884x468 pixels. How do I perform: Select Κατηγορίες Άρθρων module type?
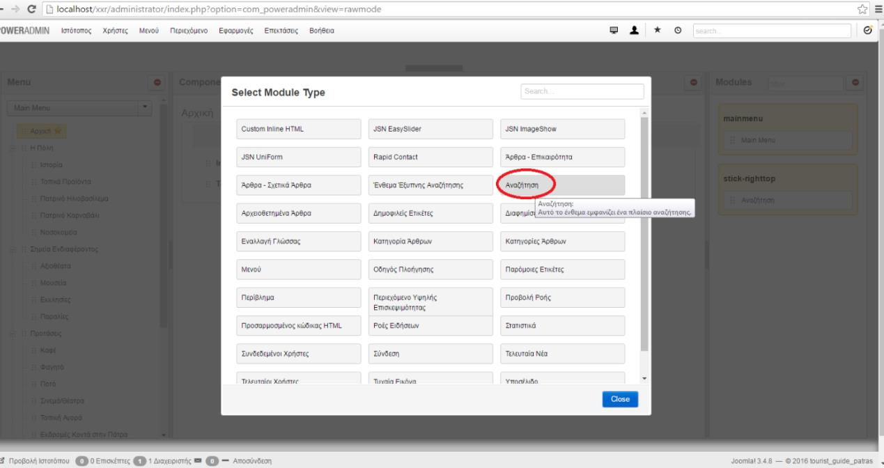(562, 241)
